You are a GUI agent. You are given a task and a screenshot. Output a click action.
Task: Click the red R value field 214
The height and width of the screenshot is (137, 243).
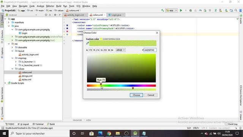click(x=98, y=50)
